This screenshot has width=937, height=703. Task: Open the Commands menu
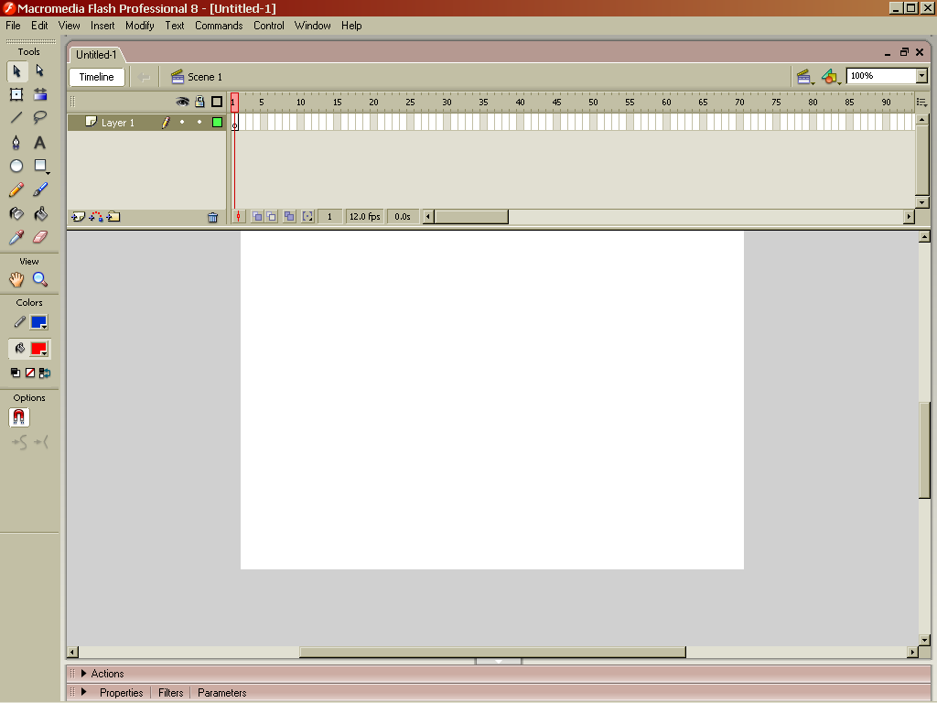(219, 26)
